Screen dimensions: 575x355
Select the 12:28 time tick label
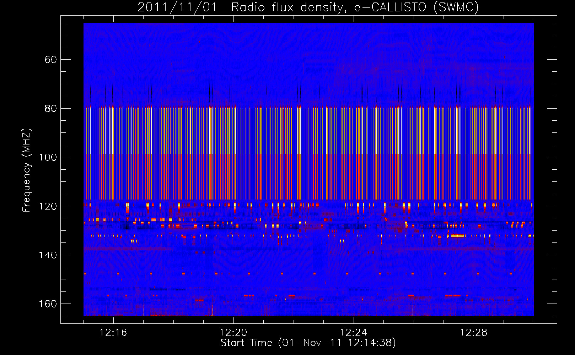tap(474, 333)
